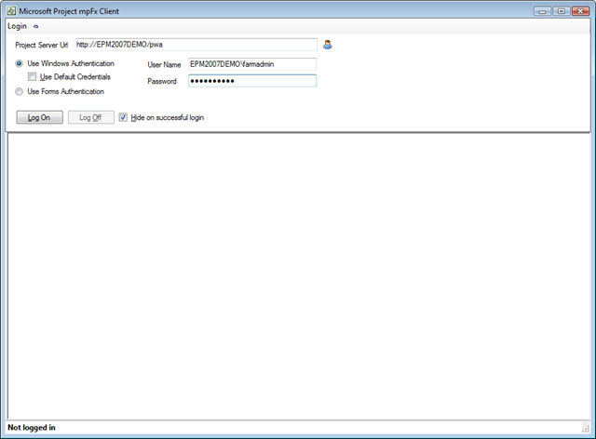Click into the User Name field

(x=252, y=64)
